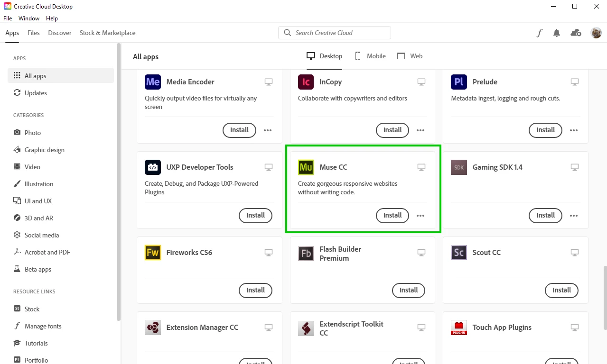Open Manage fonts resource link
Image resolution: width=607 pixels, height=364 pixels.
click(61, 326)
